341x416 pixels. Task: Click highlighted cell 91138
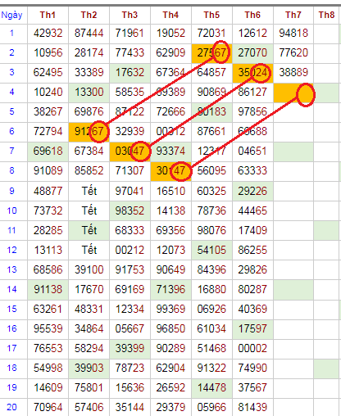coord(48,289)
